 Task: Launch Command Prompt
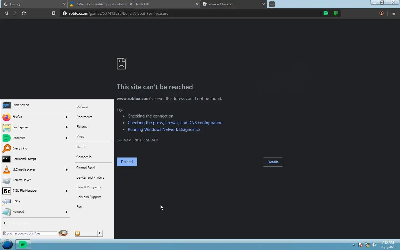click(36, 159)
